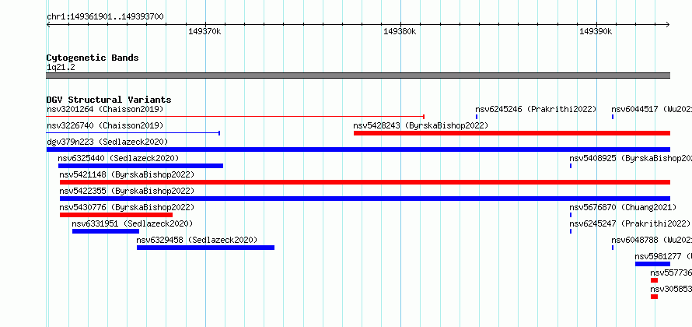
Task: Select the small blue marker under nsv5408925
Action: tap(571, 166)
